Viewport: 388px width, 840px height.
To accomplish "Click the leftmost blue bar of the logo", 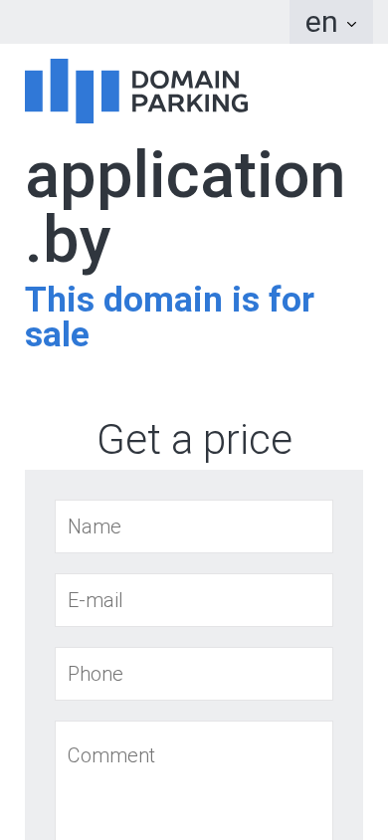I will point(33,92).
